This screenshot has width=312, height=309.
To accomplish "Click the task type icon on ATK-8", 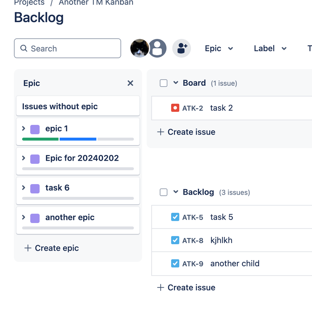I will [175, 240].
